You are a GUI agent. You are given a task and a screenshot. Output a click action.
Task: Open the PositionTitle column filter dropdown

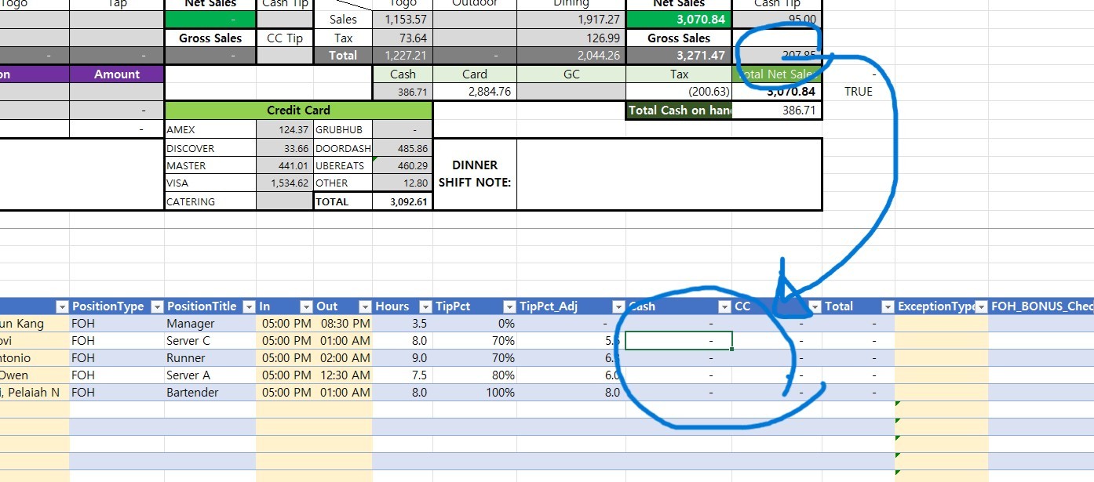(x=249, y=306)
